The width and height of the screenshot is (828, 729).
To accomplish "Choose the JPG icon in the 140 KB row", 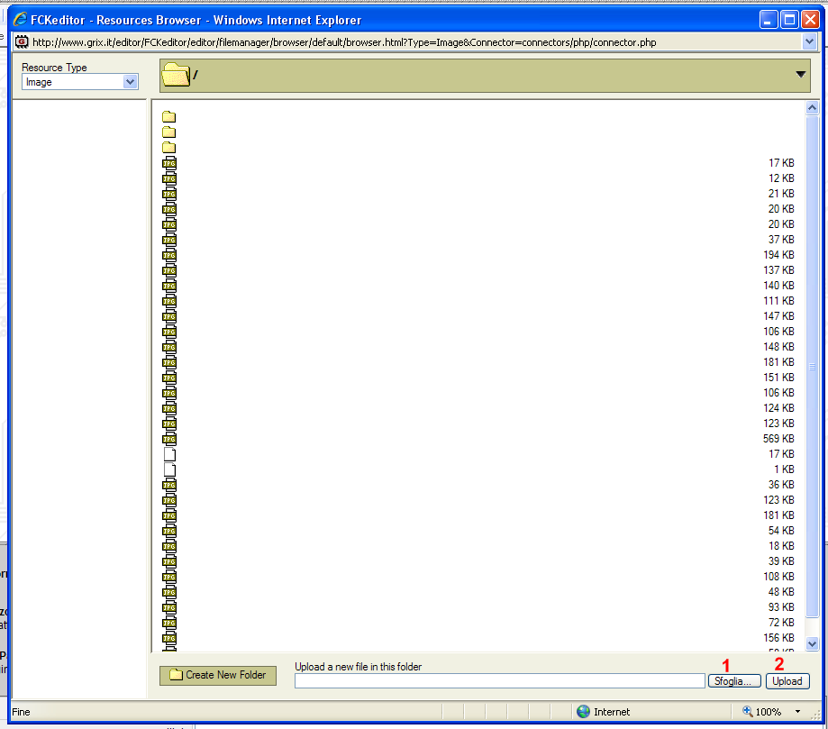I will [169, 286].
